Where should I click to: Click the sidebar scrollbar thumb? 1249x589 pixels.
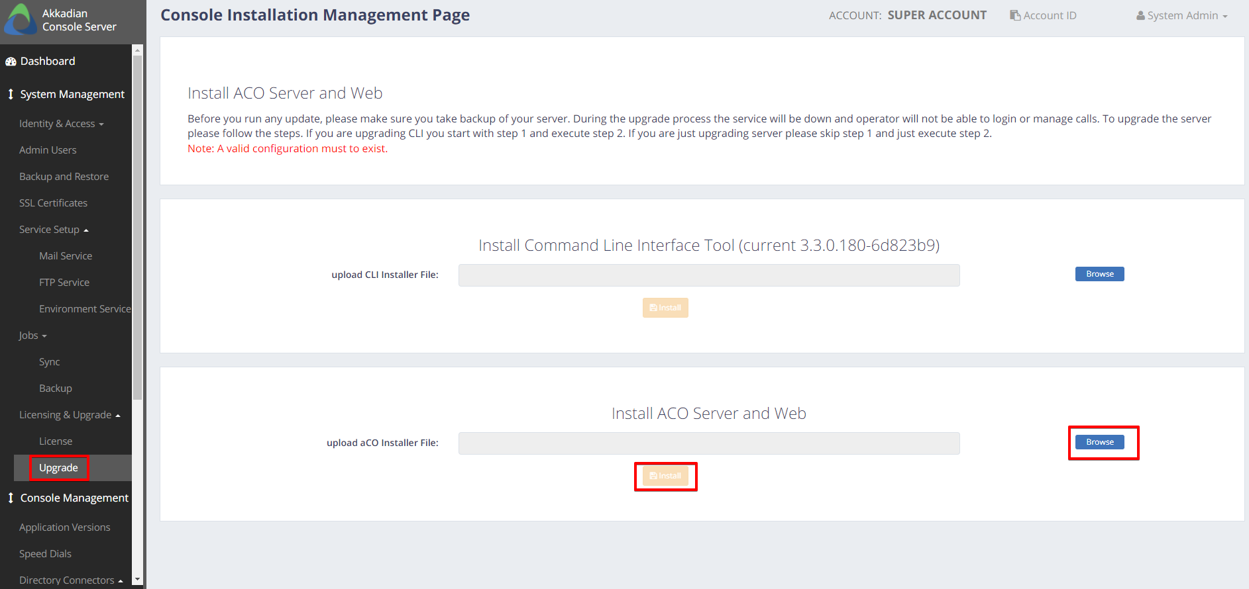[x=137, y=228]
